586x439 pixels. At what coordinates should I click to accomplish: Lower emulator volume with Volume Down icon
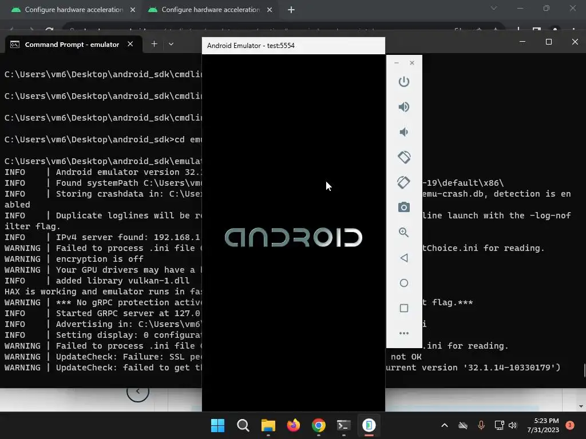pyautogui.click(x=403, y=132)
